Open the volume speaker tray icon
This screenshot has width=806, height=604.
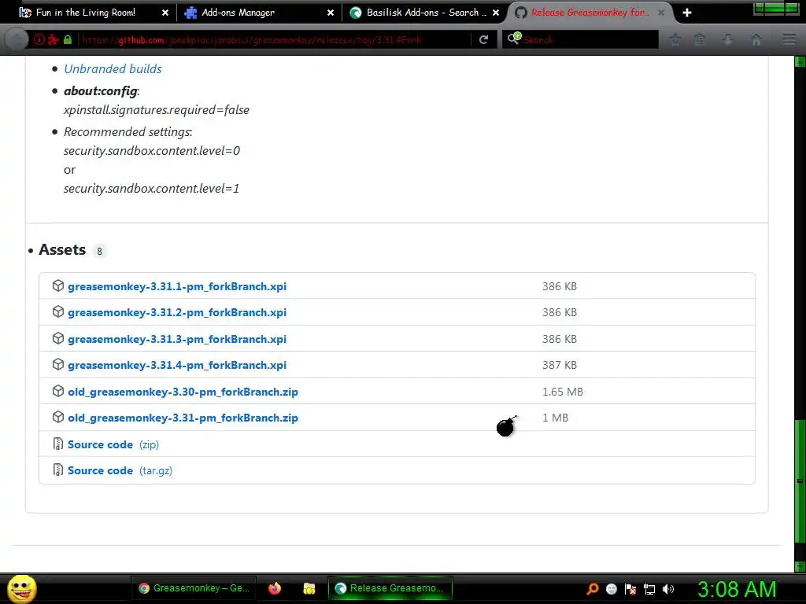coord(668,588)
